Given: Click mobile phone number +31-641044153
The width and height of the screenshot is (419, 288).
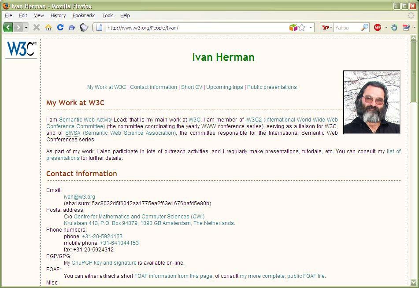Looking at the screenshot, I should click(119, 243).
